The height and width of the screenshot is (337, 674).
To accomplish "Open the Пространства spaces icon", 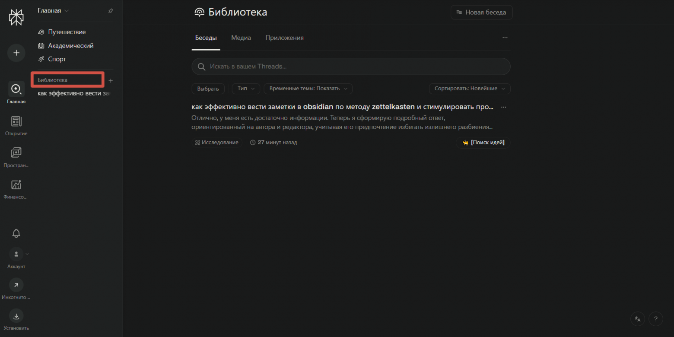I will [16, 153].
